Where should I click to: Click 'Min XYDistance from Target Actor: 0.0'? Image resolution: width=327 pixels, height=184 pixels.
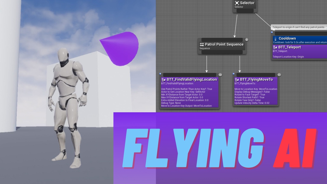click(x=182, y=95)
